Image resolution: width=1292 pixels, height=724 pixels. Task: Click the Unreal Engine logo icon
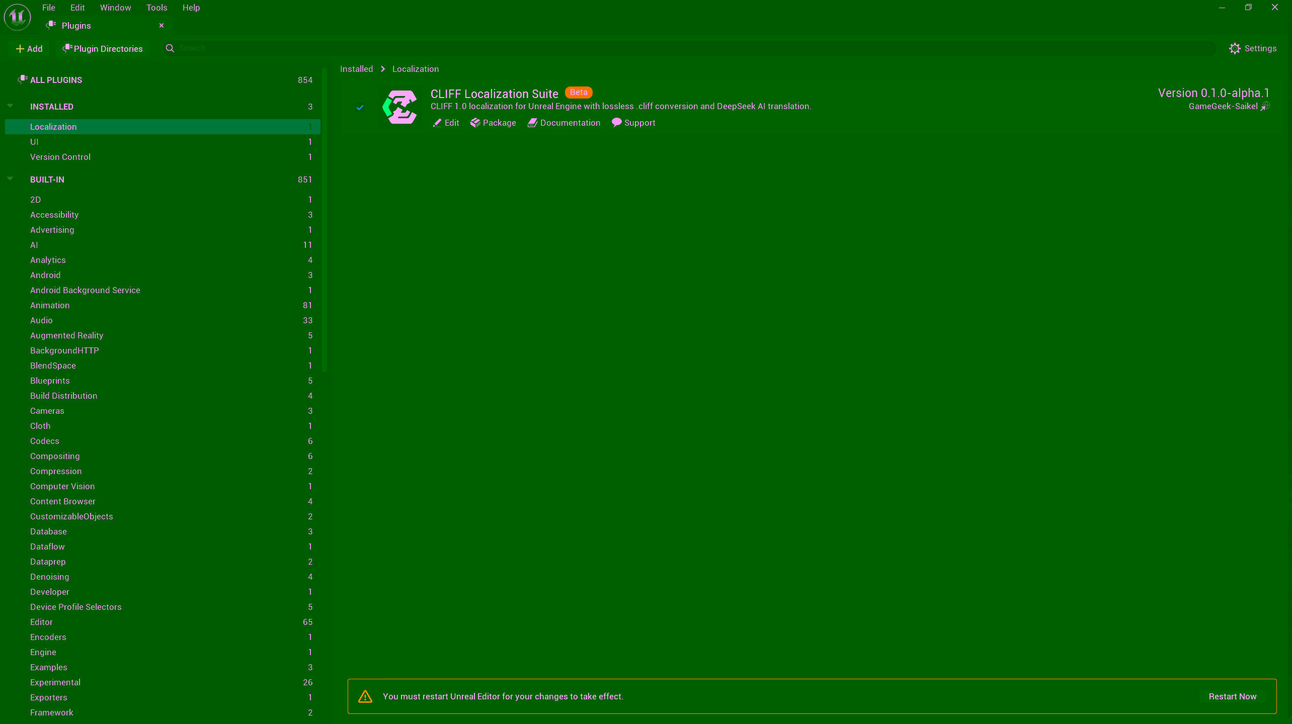[17, 17]
